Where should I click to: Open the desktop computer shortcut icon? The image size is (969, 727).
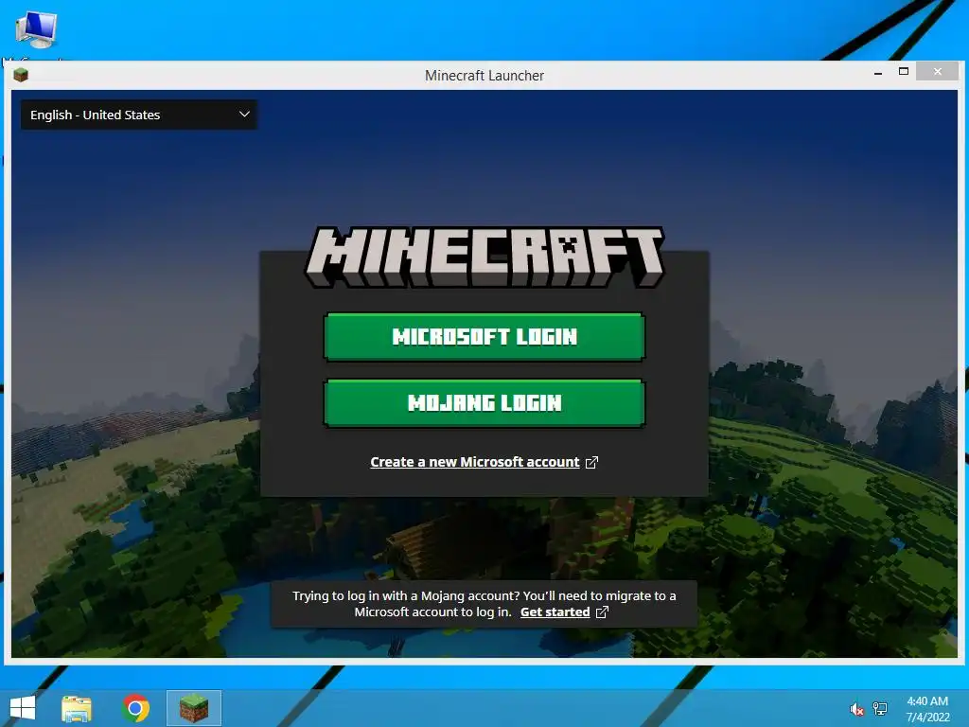(37, 29)
